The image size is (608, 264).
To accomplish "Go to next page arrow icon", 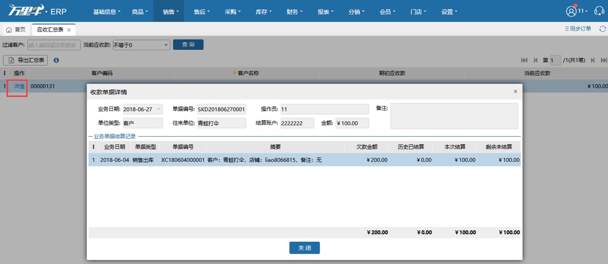I will point(592,60).
